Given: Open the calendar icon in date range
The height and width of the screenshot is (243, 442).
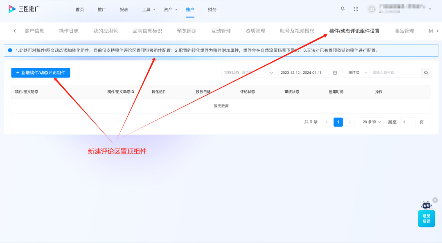Looking at the screenshot, I should click(x=335, y=73).
